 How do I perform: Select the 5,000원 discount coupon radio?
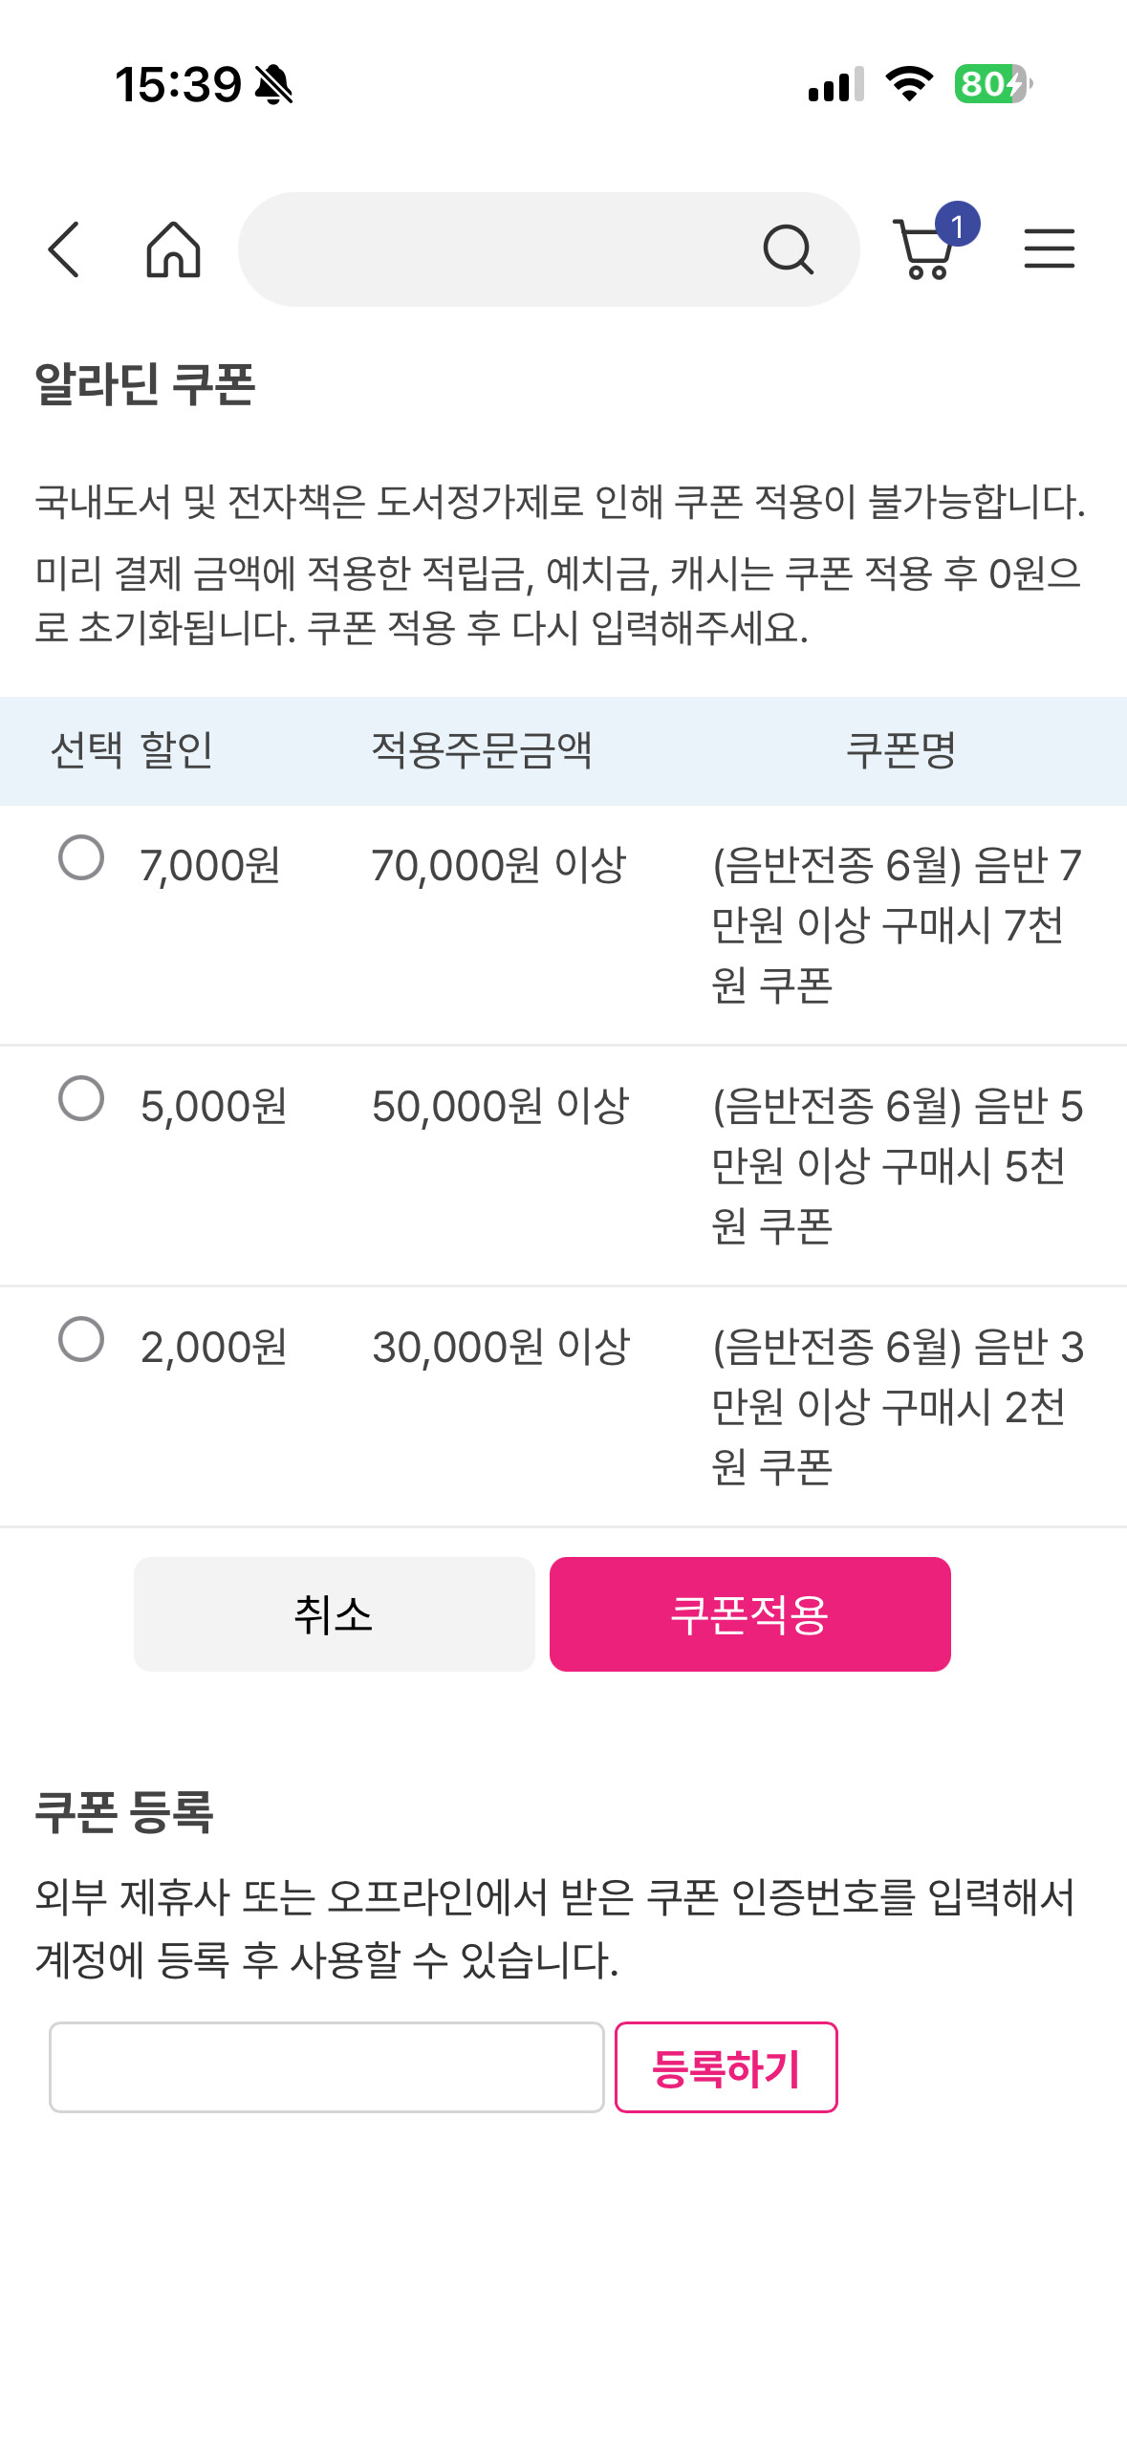pos(81,1098)
